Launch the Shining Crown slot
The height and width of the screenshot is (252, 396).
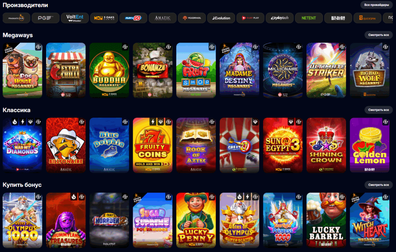[x=326, y=145]
